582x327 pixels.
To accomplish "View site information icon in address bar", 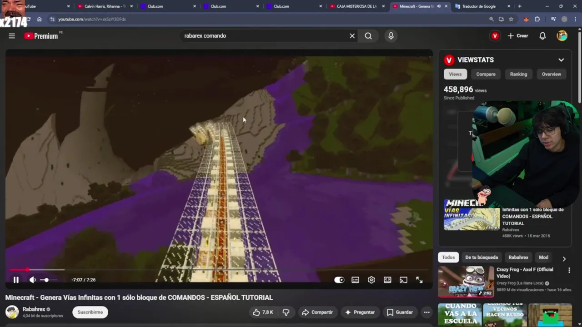I will (x=52, y=19).
